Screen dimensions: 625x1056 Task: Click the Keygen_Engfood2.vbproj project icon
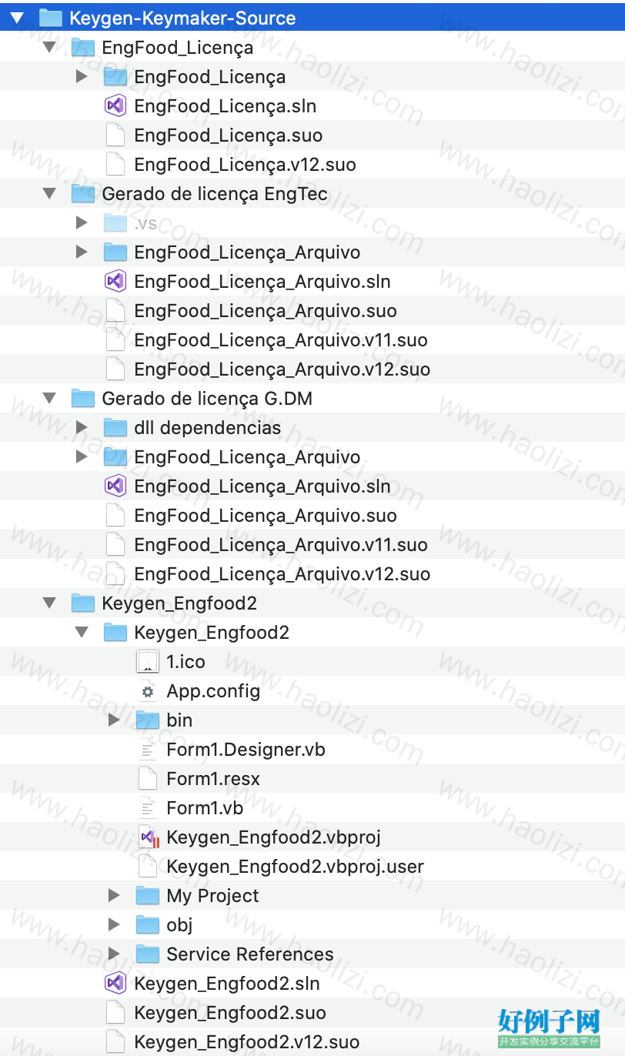tap(149, 837)
